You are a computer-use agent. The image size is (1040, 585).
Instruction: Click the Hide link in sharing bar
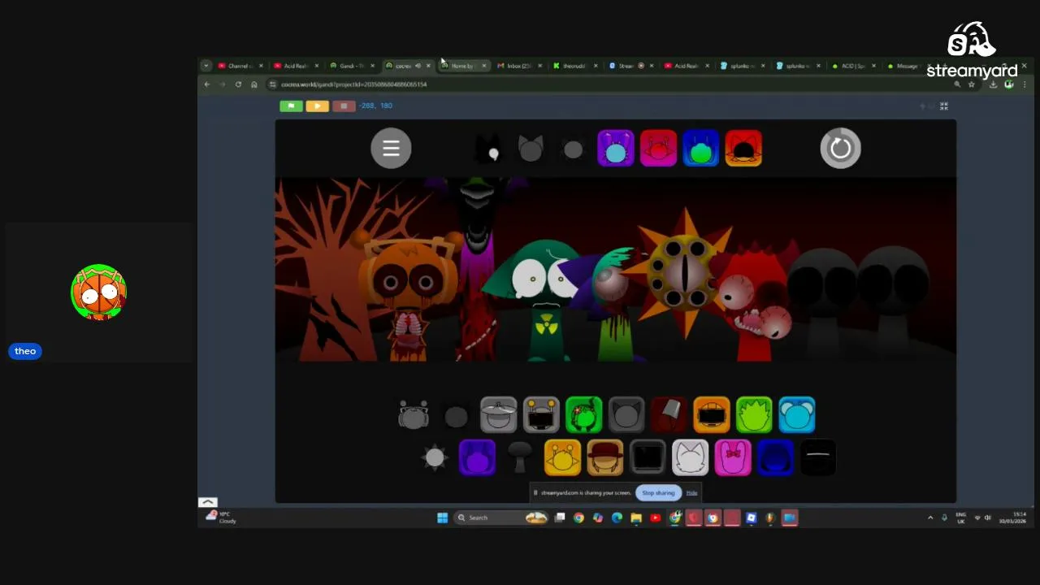pos(691,492)
